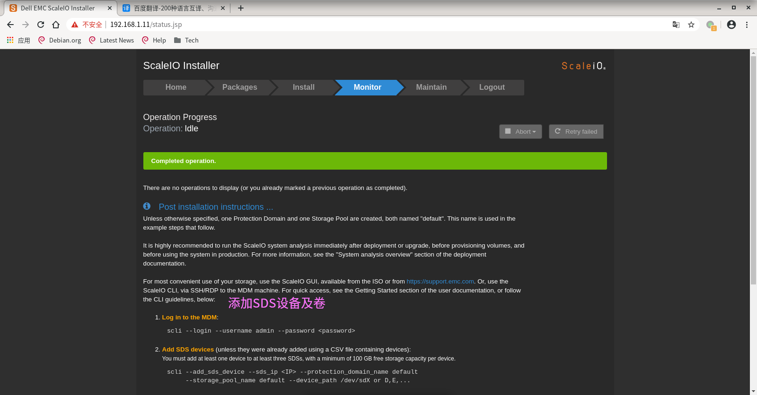The image size is (757, 395).
Task: Go to the Packages step
Action: pos(239,87)
